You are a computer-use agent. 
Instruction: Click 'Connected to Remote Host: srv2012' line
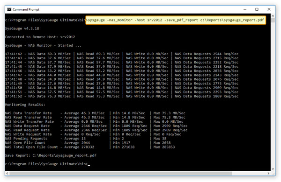(x=40, y=37)
